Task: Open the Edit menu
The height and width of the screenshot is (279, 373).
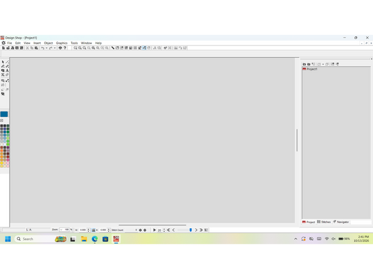Action: tap(18, 43)
